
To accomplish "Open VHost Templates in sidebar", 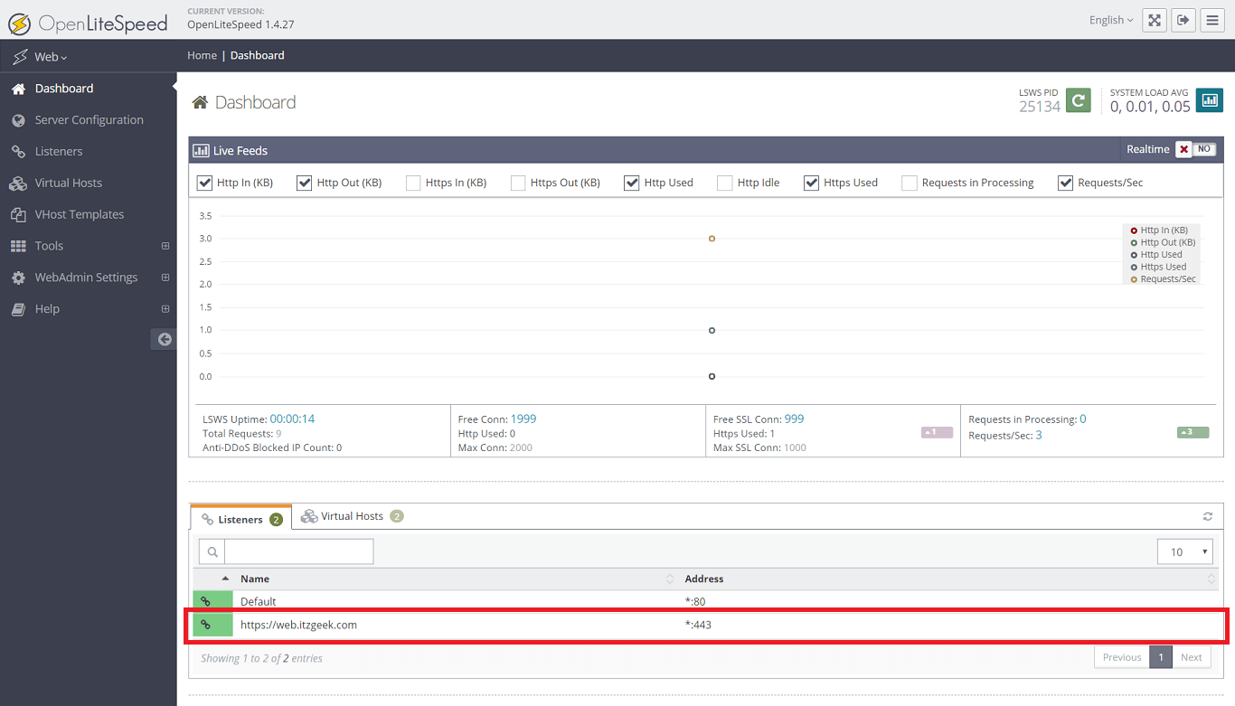I will [x=89, y=215].
